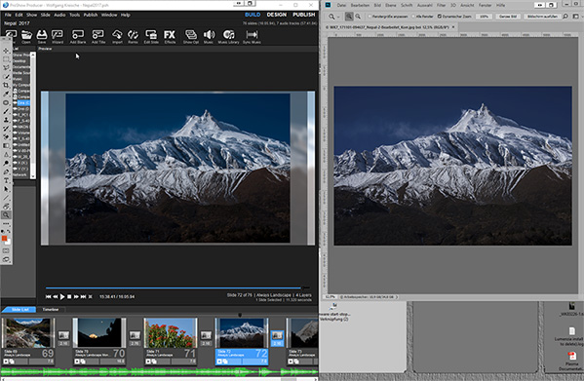Click the foreground color swatch in toolbox
584x381 pixels.
point(5,239)
